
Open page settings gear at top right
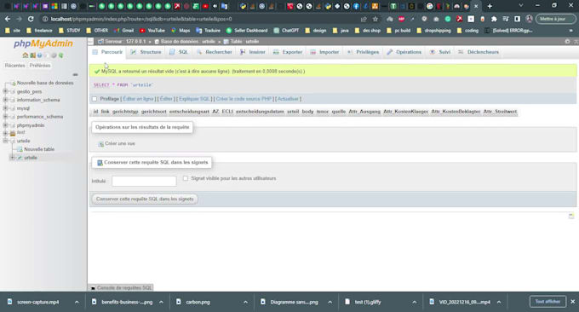(x=568, y=42)
